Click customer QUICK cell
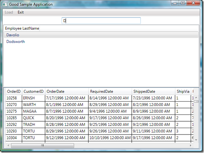This screenshot has height=153, width=204. click(33, 118)
